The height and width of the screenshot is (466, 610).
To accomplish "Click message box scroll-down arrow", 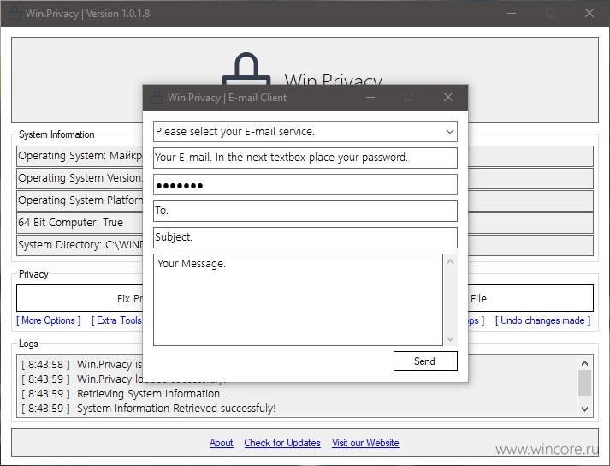I will (x=451, y=338).
